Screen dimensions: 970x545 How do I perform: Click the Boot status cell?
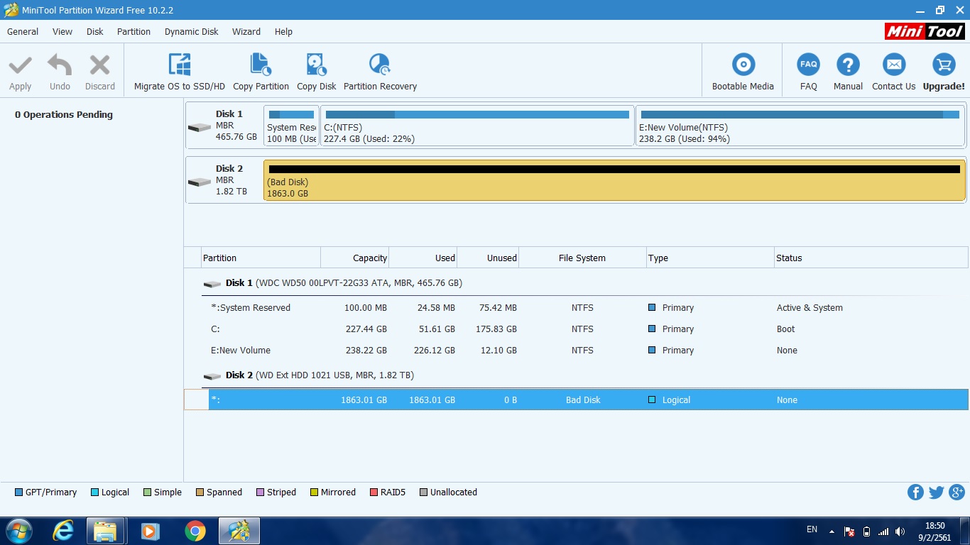[785, 329]
